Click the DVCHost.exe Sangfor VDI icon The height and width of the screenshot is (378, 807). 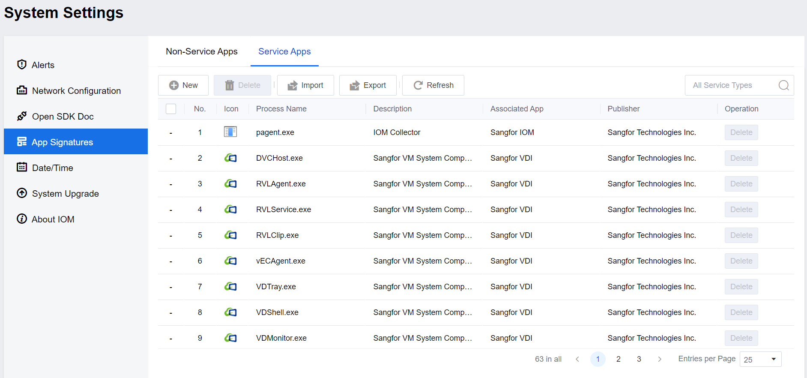(230, 158)
